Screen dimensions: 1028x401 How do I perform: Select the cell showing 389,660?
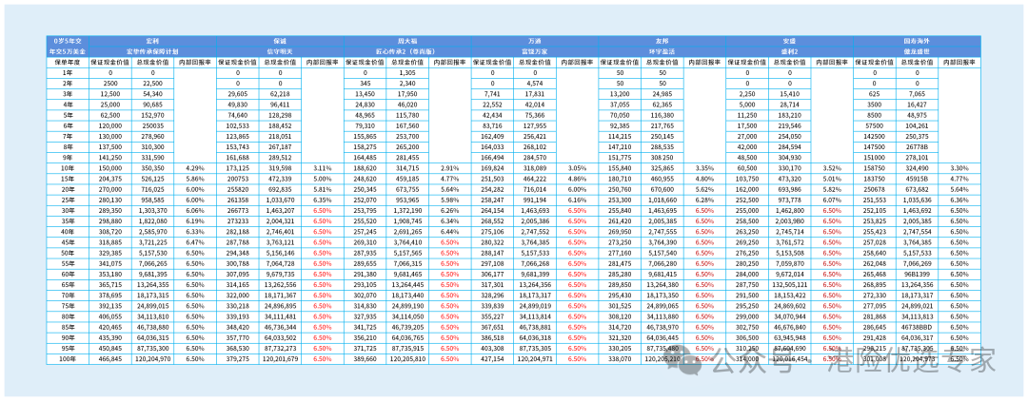tap(366, 358)
